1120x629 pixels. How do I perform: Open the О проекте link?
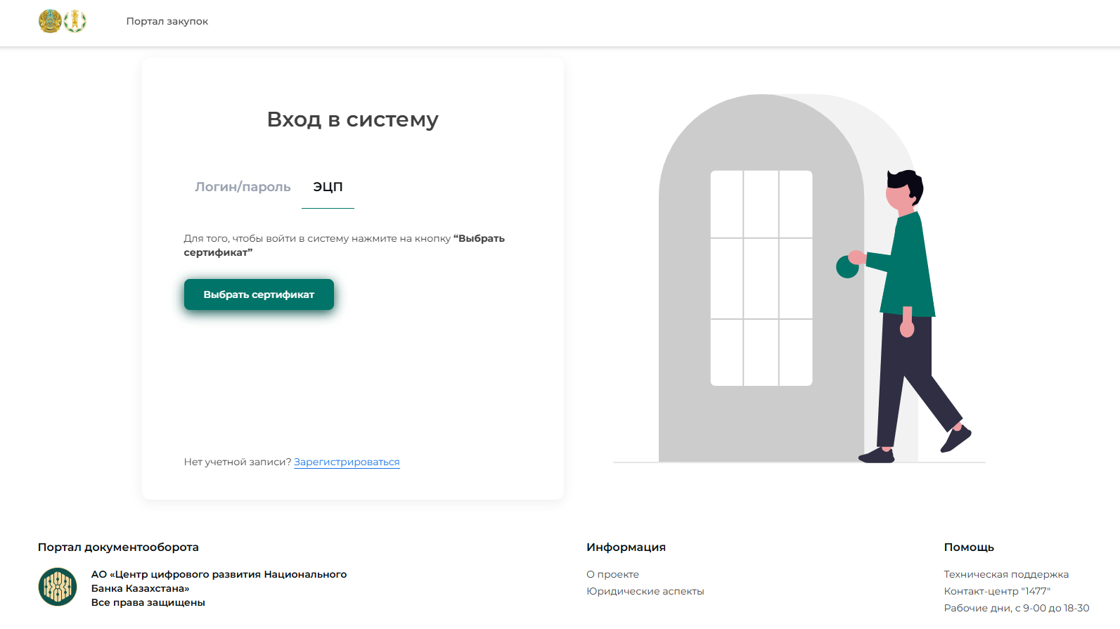[x=612, y=574]
